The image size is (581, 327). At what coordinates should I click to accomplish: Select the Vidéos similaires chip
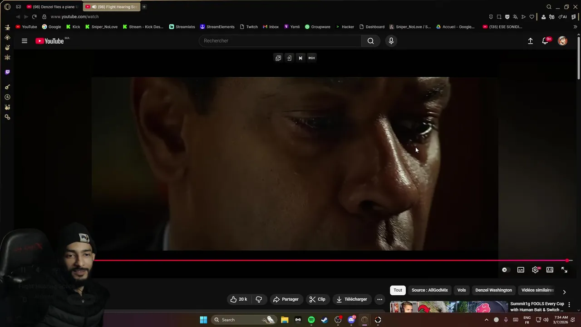coord(538,290)
